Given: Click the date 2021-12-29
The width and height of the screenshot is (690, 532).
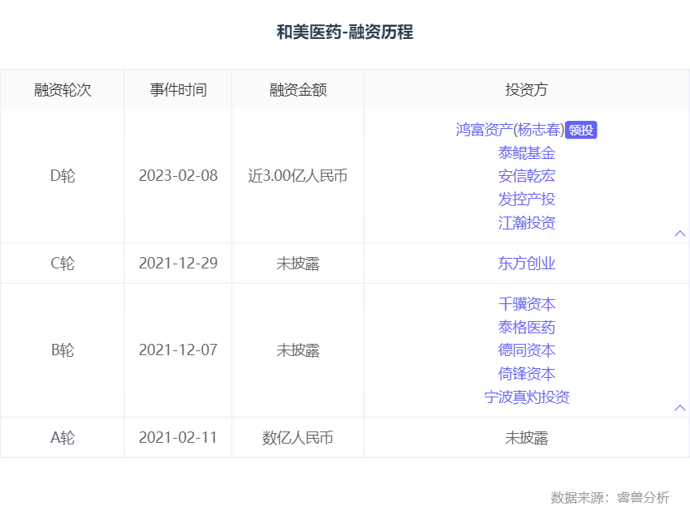Looking at the screenshot, I should [x=179, y=264].
